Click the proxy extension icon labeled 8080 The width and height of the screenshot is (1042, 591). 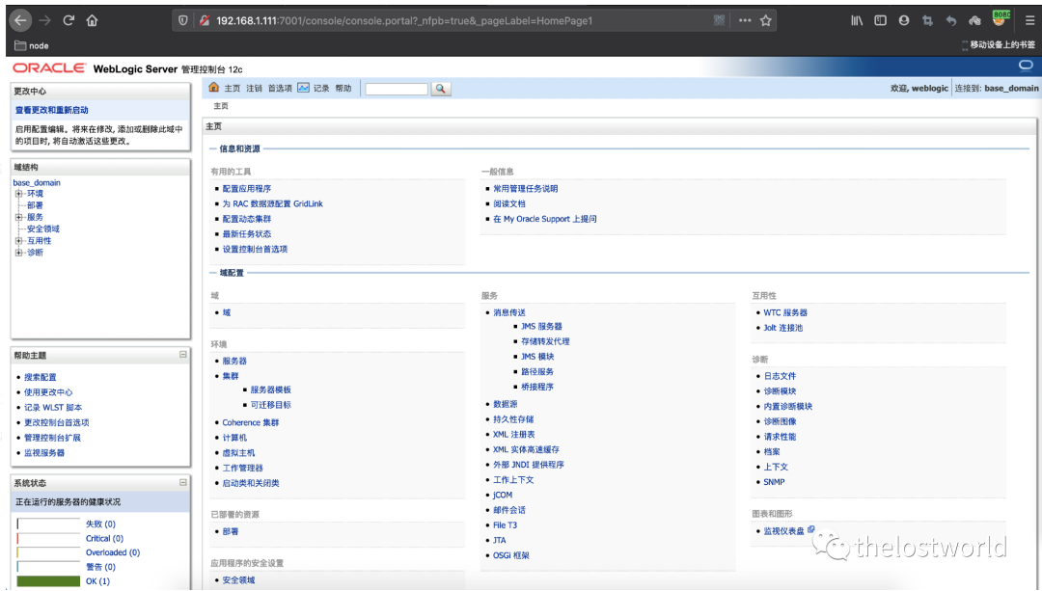tap(1000, 18)
